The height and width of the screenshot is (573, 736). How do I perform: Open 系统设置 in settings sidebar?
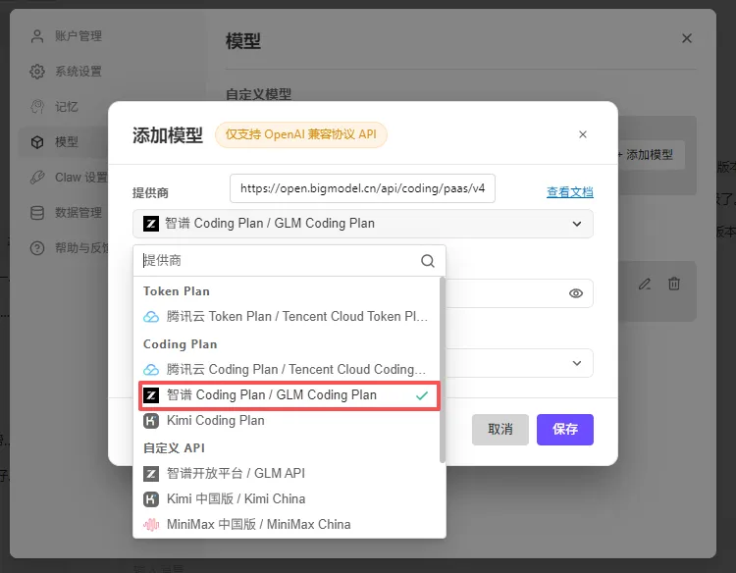(x=66, y=72)
